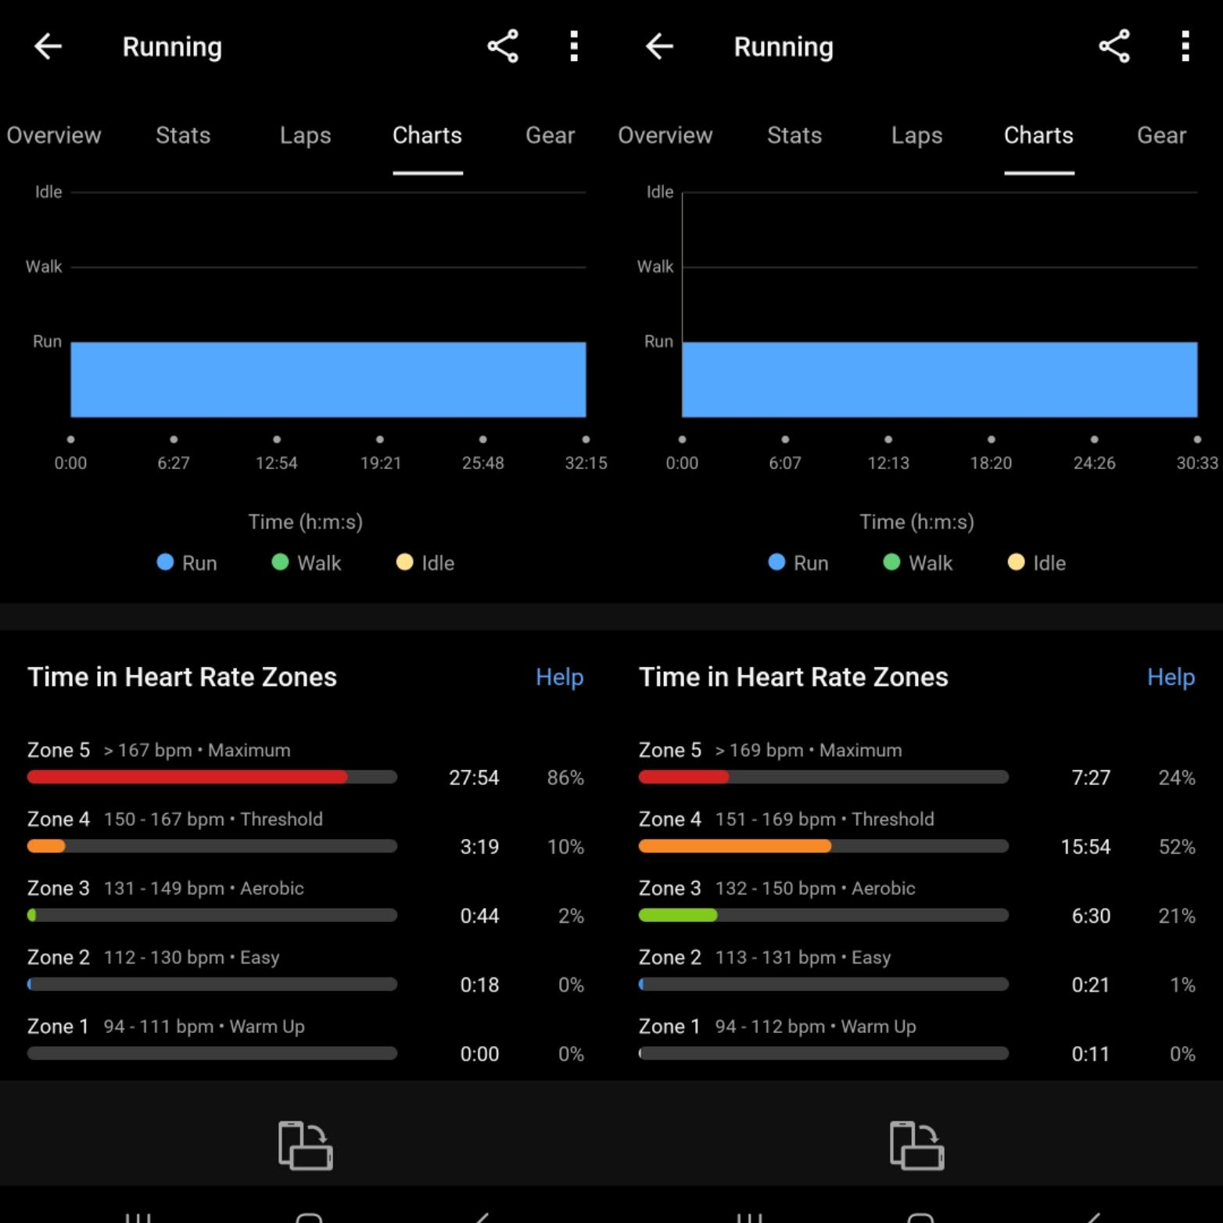Tap left 'Time in Heart Rate Zones' heading
1223x1223 pixels.
coord(182,677)
